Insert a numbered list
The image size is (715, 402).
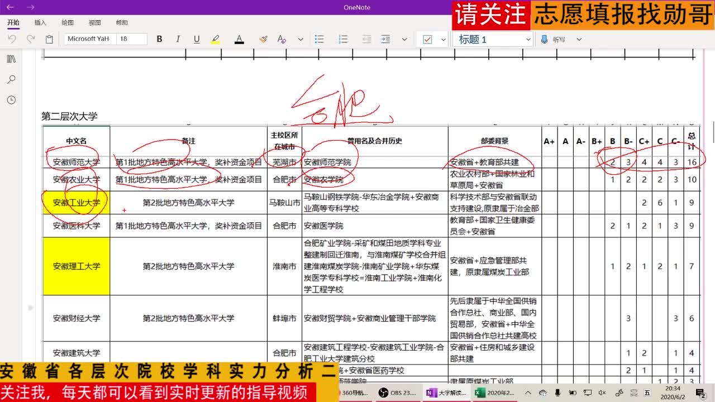[343, 39]
